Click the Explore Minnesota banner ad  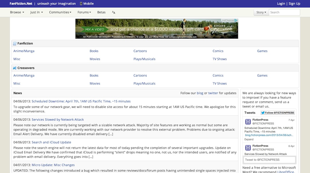coord(157,29)
